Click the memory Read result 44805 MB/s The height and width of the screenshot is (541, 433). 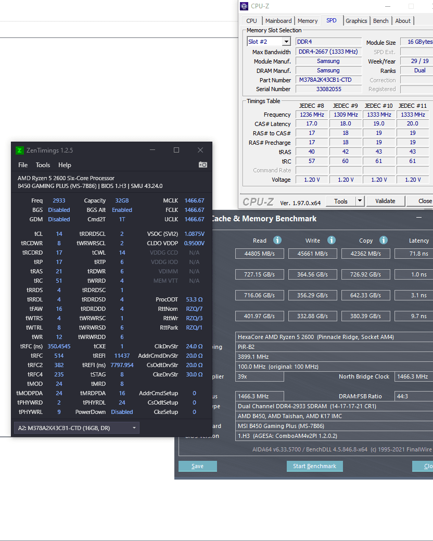(260, 254)
